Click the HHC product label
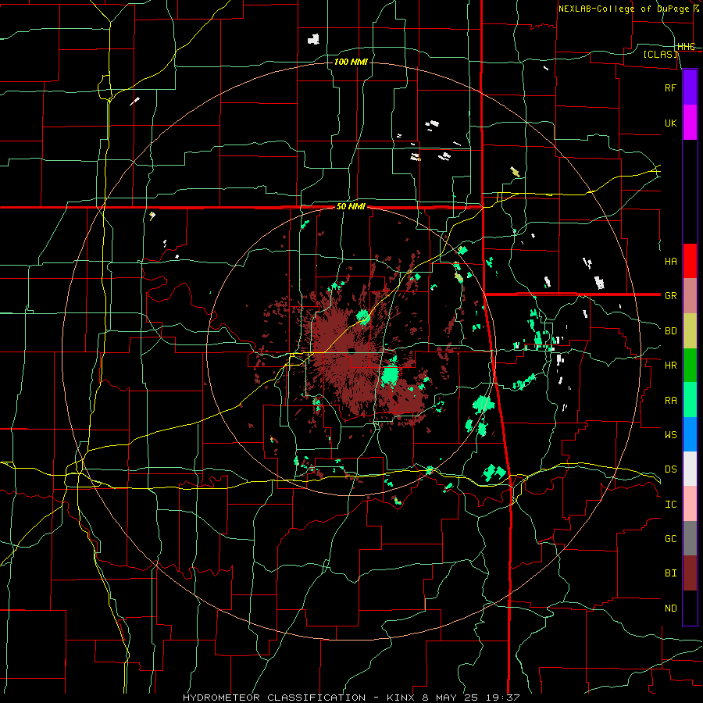The image size is (703, 703). 686,47
